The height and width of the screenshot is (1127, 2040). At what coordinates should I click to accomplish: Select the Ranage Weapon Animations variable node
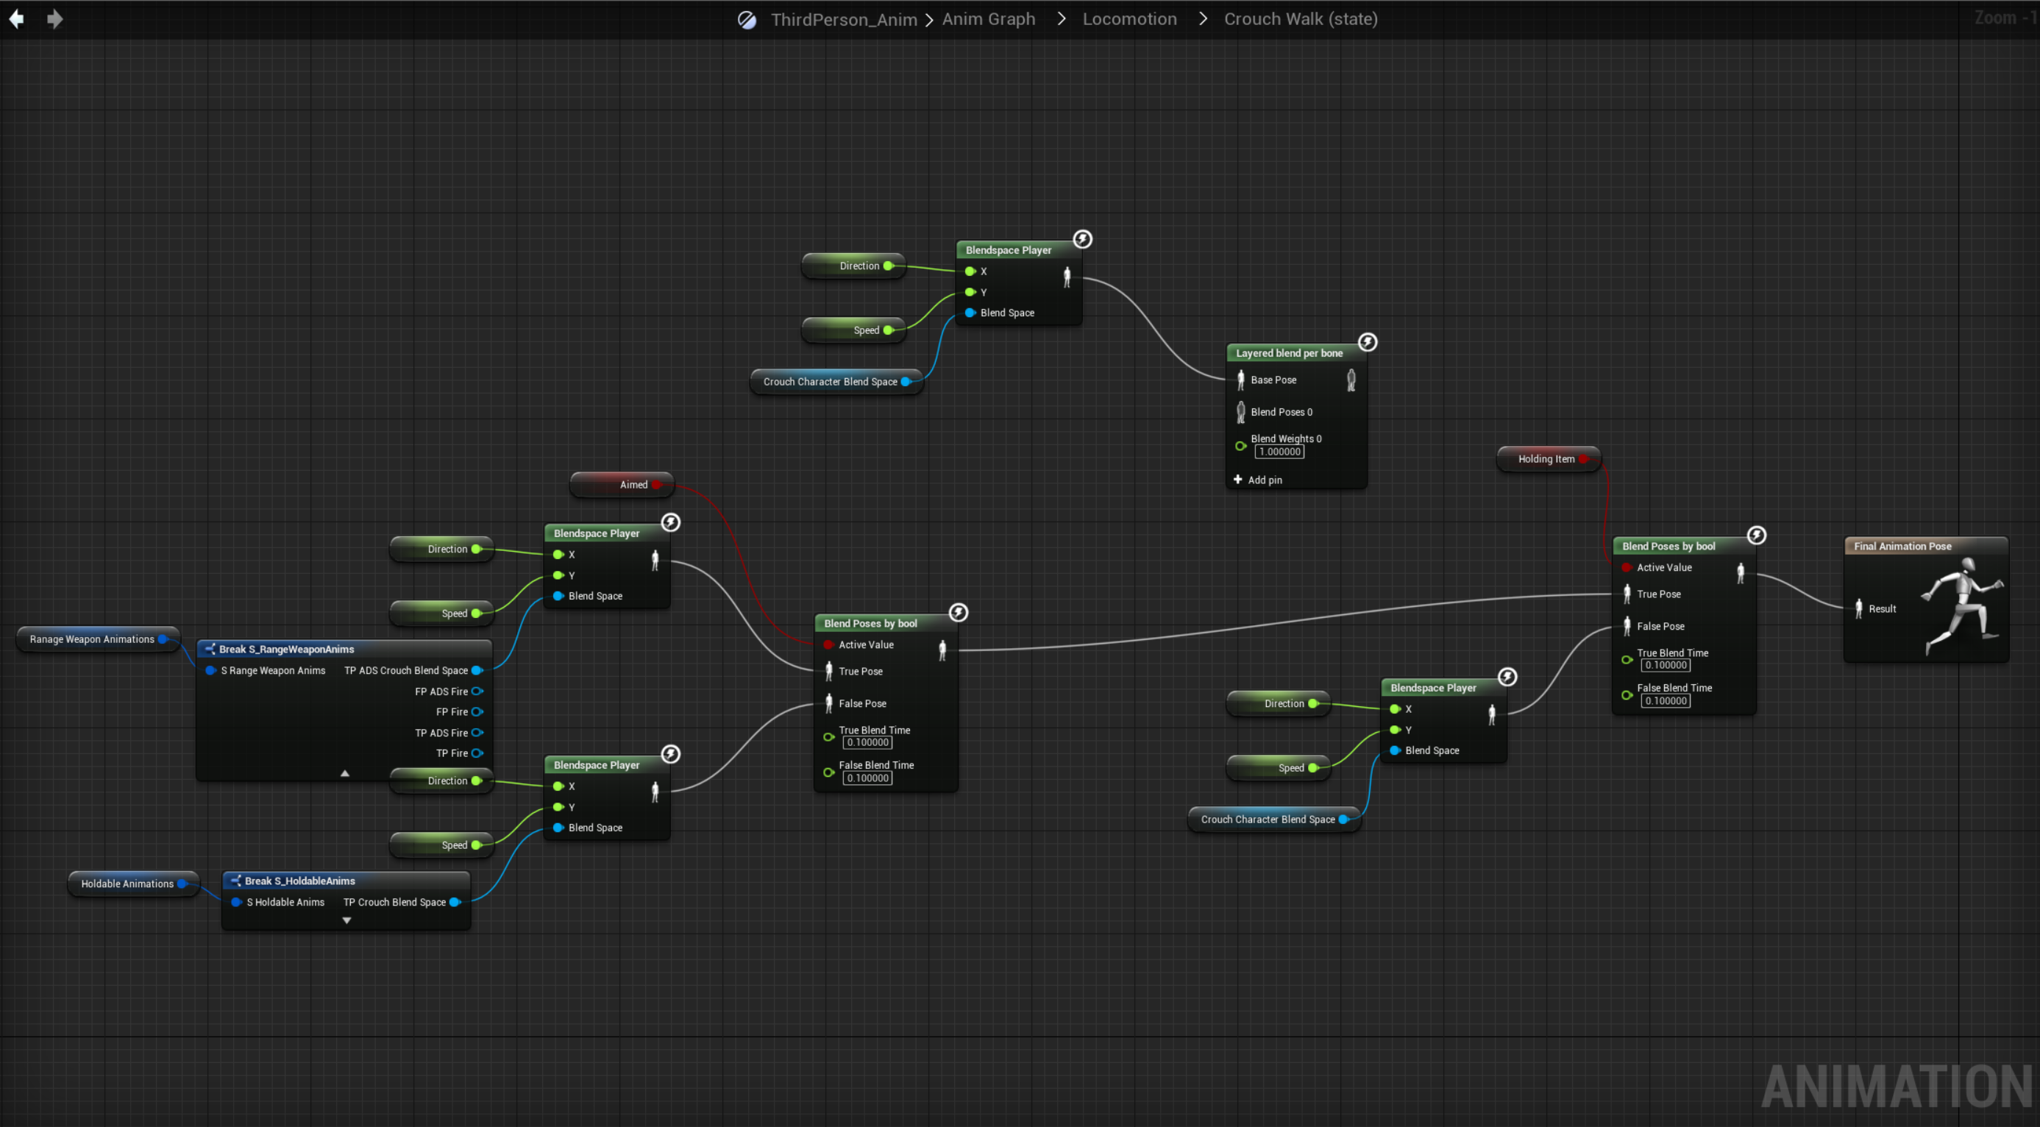click(91, 639)
